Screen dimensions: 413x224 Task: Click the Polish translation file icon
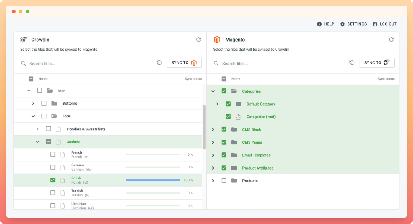pos(62,180)
